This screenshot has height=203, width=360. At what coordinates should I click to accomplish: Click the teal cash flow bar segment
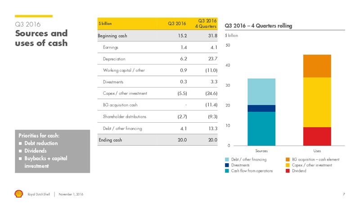(261, 129)
